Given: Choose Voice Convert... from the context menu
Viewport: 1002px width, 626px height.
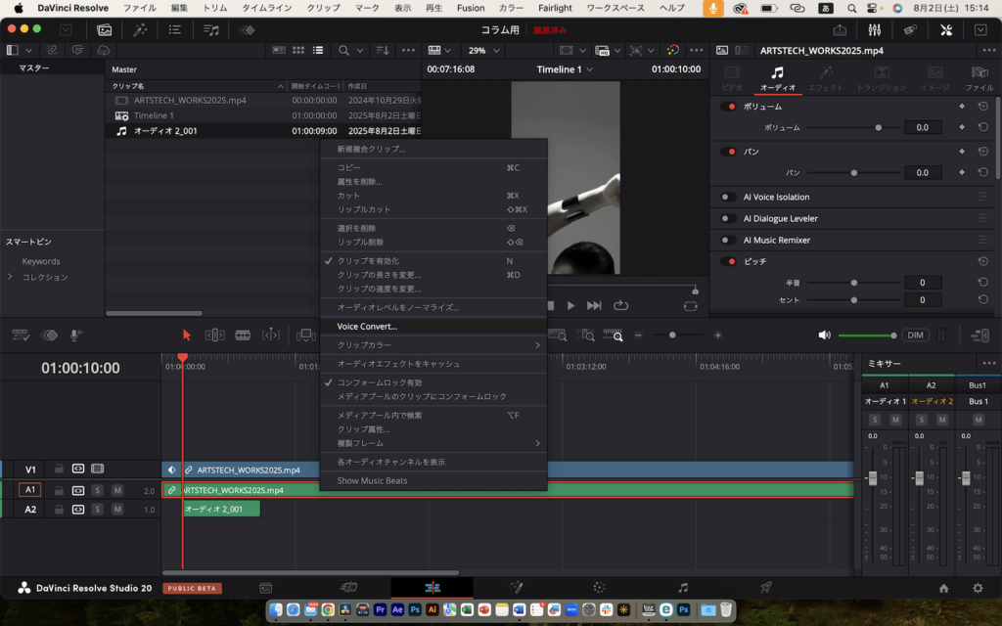Looking at the screenshot, I should coord(367,327).
